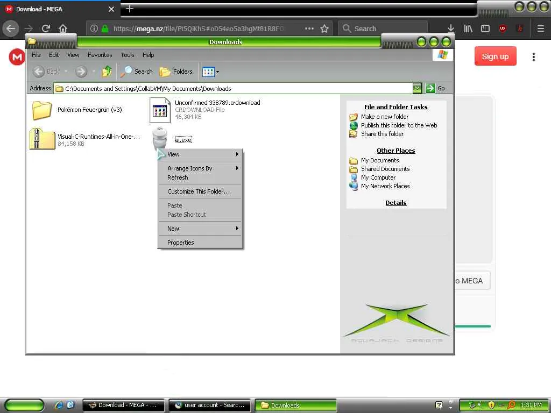Select the Unconfirmed 338789.crdownload file

pos(205,110)
